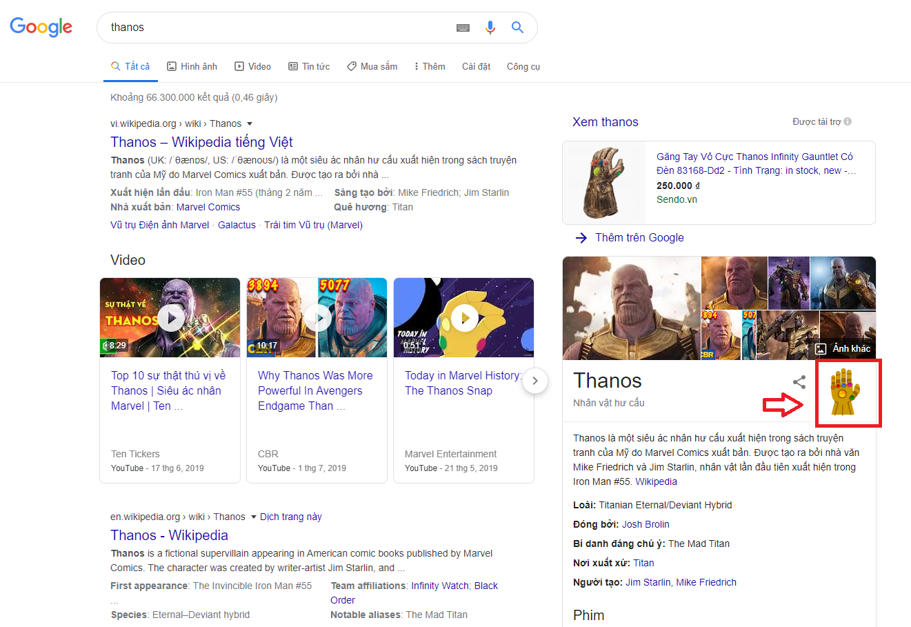Open the Jim Starlin creator link
This screenshot has width=911, height=627.
click(648, 582)
